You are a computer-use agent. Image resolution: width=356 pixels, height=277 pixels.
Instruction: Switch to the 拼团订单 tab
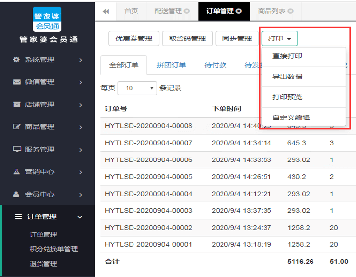171,65
